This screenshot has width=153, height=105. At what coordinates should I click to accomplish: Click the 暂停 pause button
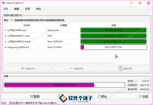30,96
